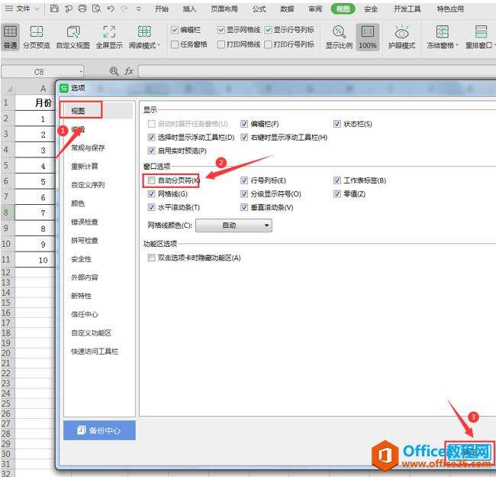The height and width of the screenshot is (477, 496).
Task: Click the zoom magnifier beside fx
Action: (114, 71)
